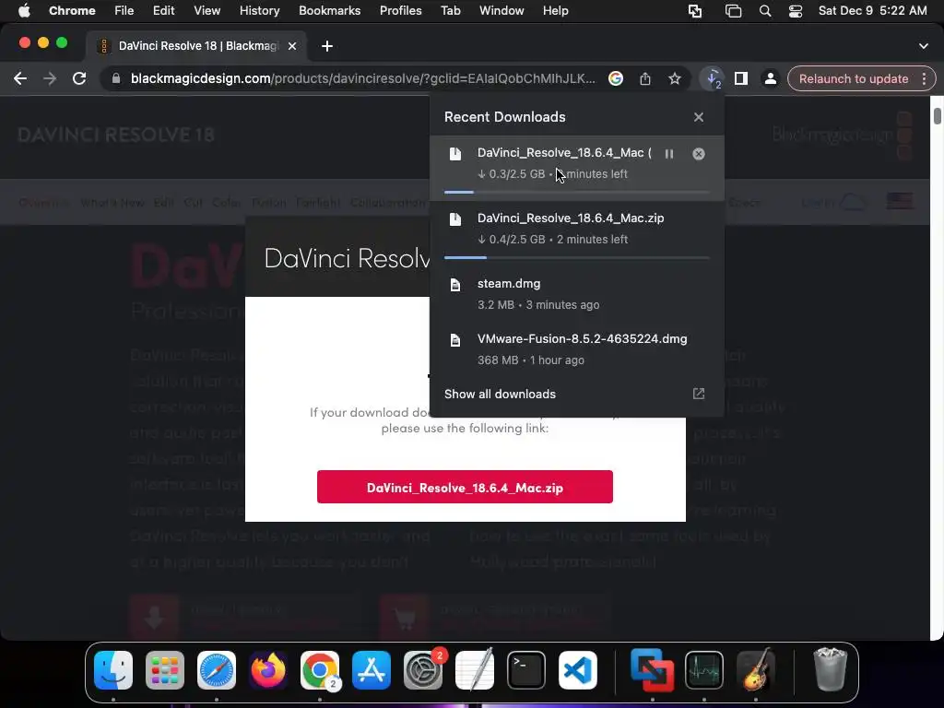Go forward with the forward arrow
The width and height of the screenshot is (944, 708).
coord(50,79)
